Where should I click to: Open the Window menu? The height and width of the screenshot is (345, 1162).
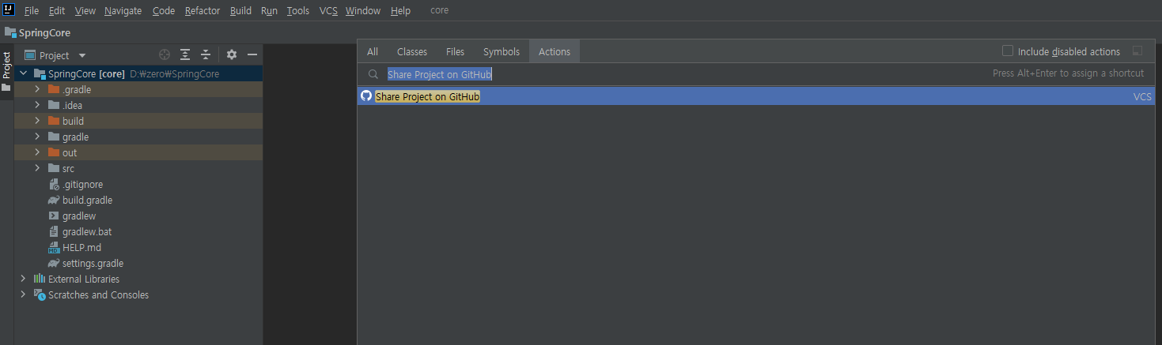point(363,11)
